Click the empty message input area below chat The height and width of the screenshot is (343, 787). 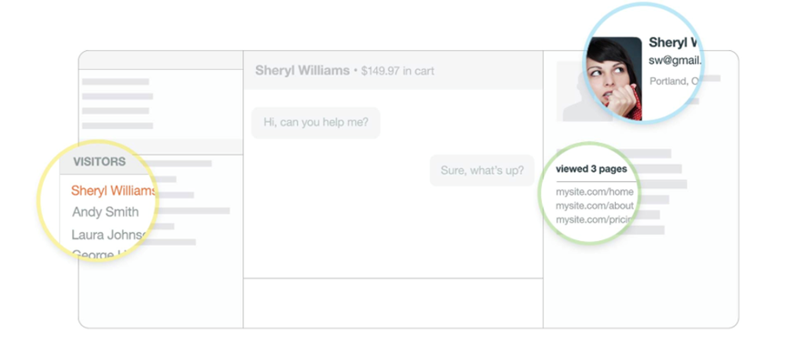click(x=393, y=303)
